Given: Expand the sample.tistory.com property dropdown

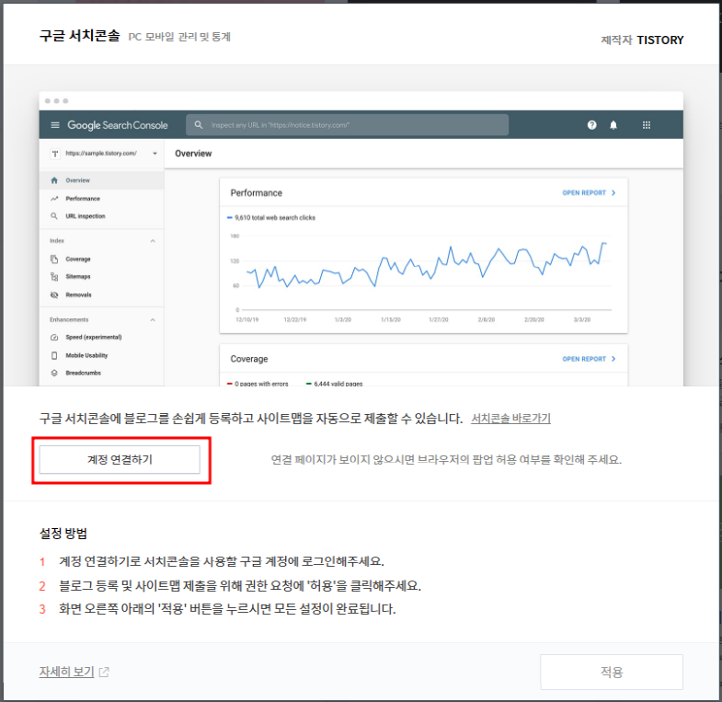Looking at the screenshot, I should [x=155, y=154].
